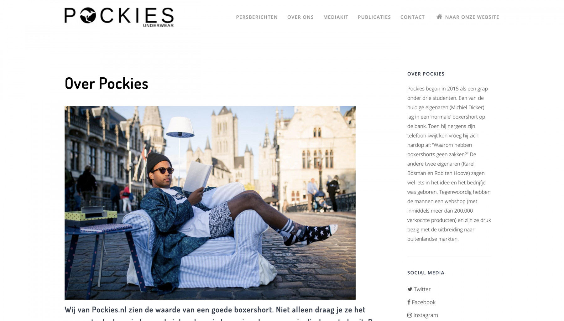Click the UNDERWEAR text under the logo
Image resolution: width=564 pixels, height=321 pixels.
coord(158,25)
